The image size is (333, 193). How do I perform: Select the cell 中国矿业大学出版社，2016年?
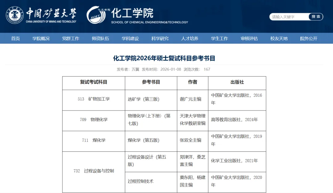point(237,100)
